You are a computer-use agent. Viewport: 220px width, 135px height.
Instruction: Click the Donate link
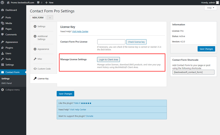point(90,116)
